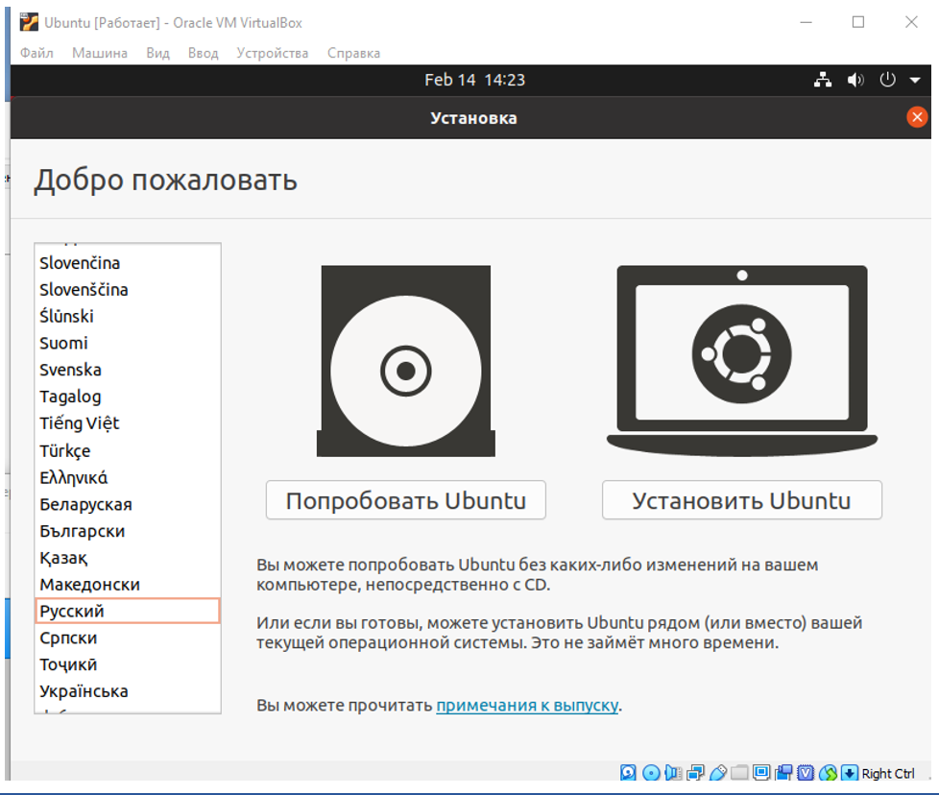This screenshot has width=939, height=795.
Task: Click the audio status icon in VirtualBox bar
Action: click(x=673, y=773)
